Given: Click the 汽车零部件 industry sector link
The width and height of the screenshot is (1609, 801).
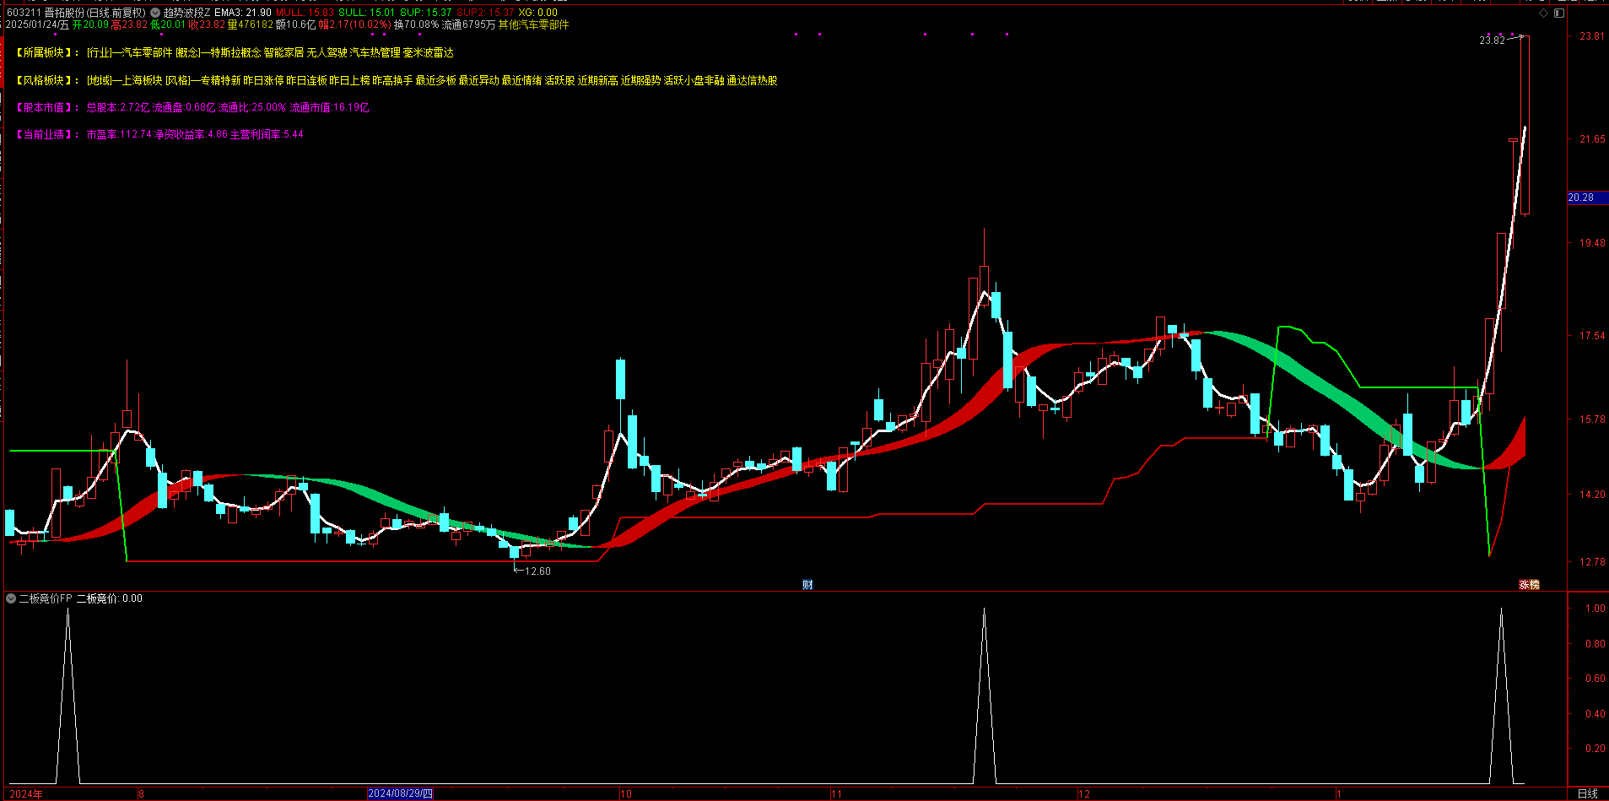Looking at the screenshot, I should [147, 52].
